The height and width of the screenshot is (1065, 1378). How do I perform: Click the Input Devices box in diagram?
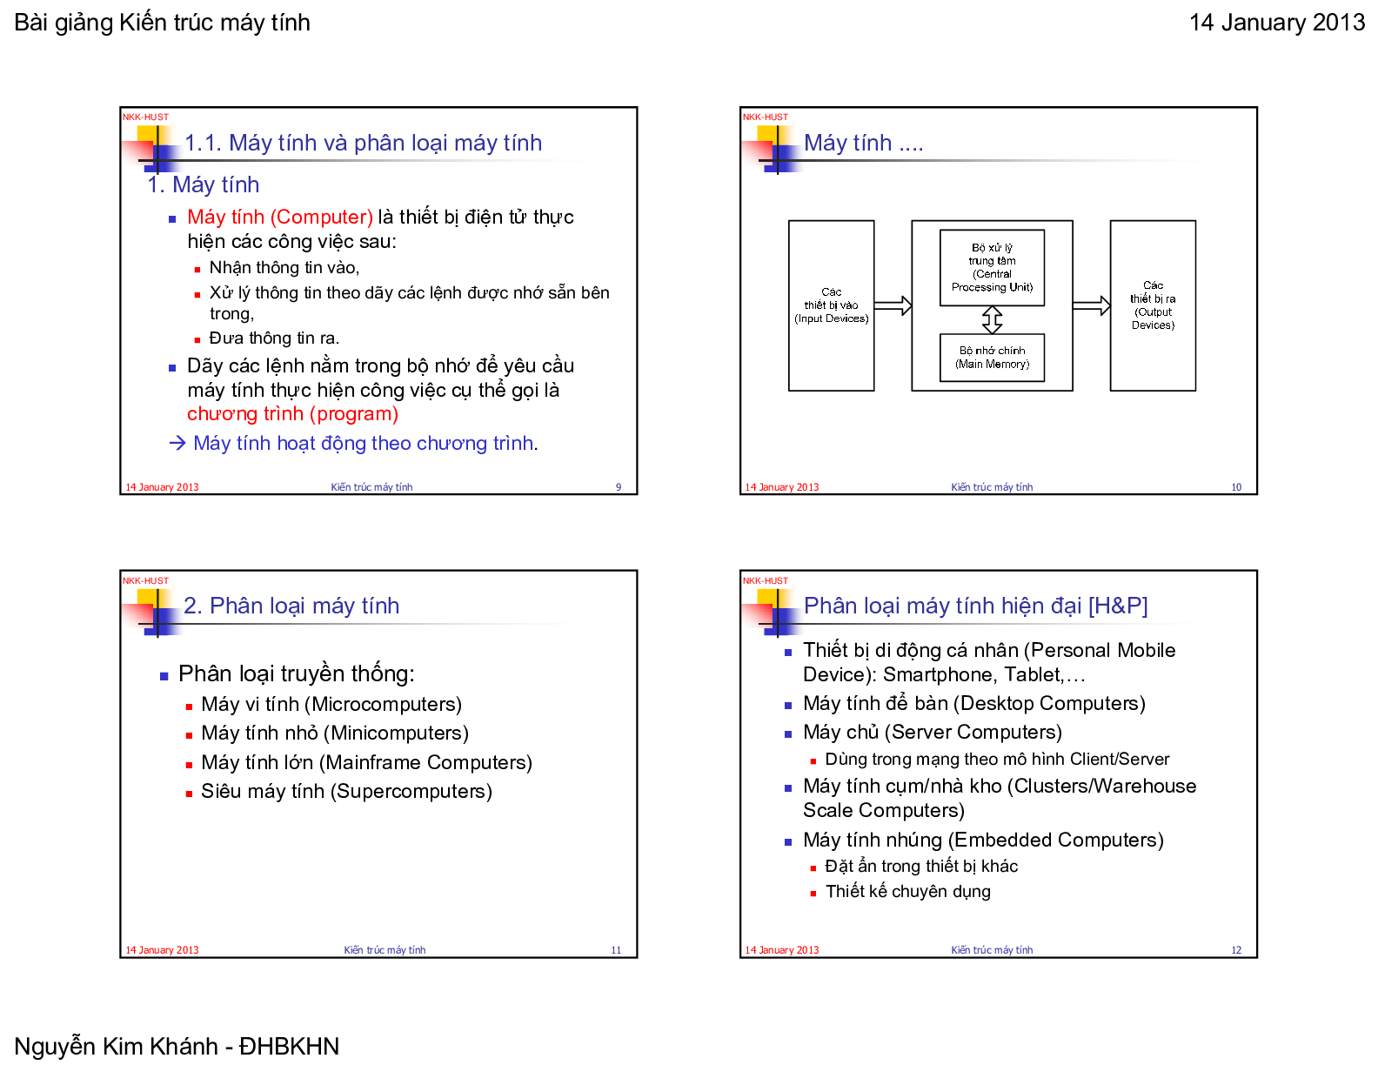(831, 305)
